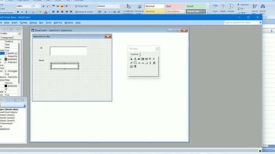Pick the Select Objects arrow in Toolbox
Image resolution: width=275 pixels, height=154 pixels.
tap(131, 59)
